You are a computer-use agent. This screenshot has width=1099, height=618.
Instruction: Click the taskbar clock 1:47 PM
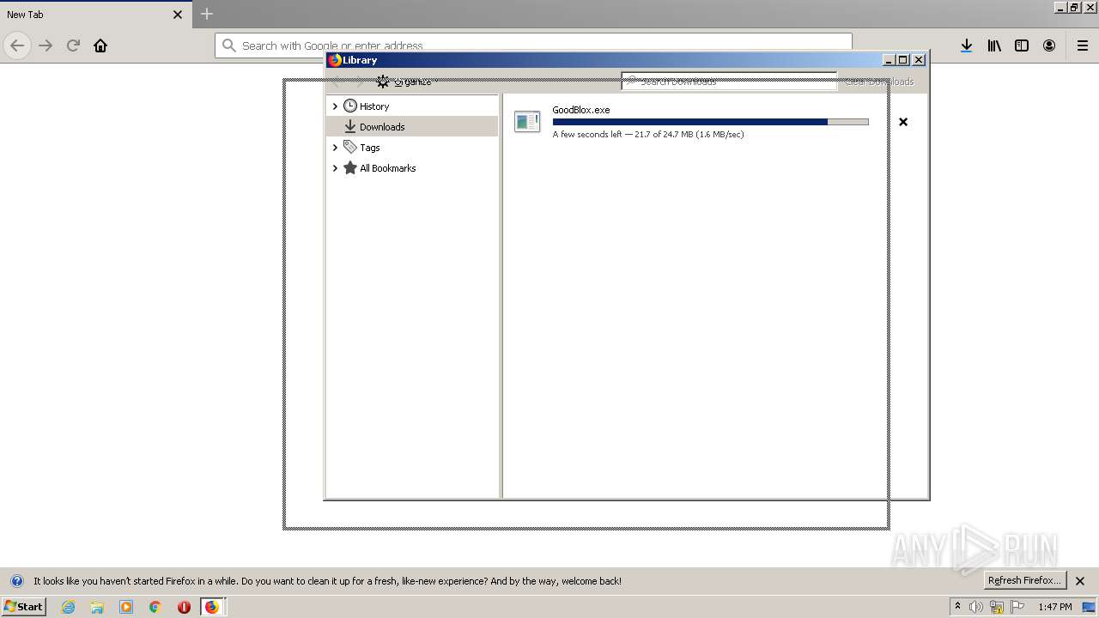pyautogui.click(x=1054, y=607)
